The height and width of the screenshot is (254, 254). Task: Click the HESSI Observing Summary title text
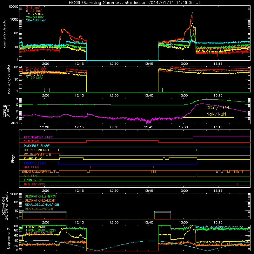pos(134,3)
